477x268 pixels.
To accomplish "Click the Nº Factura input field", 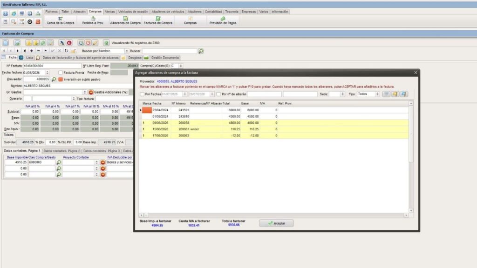I will (52, 66).
